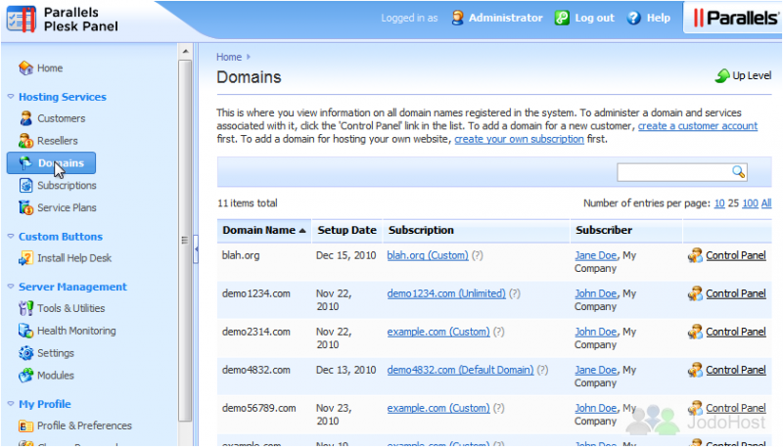Open the demo4832.com (Default Domain) subscription link

point(460,370)
